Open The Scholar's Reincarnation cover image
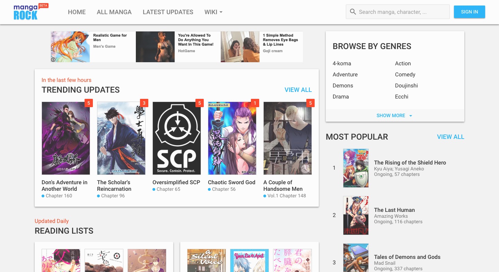 point(121,138)
